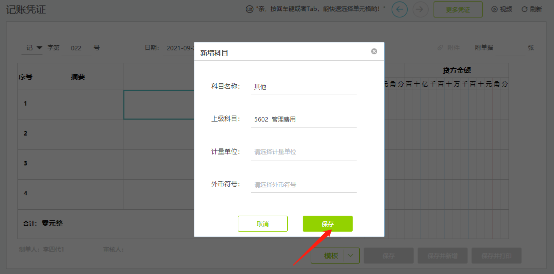Image resolution: width=554 pixels, height=274 pixels.
Task: Open the 上级科目 field showing 5602 管理费用
Action: pos(304,120)
